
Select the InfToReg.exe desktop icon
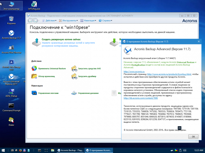(x=34, y=6)
